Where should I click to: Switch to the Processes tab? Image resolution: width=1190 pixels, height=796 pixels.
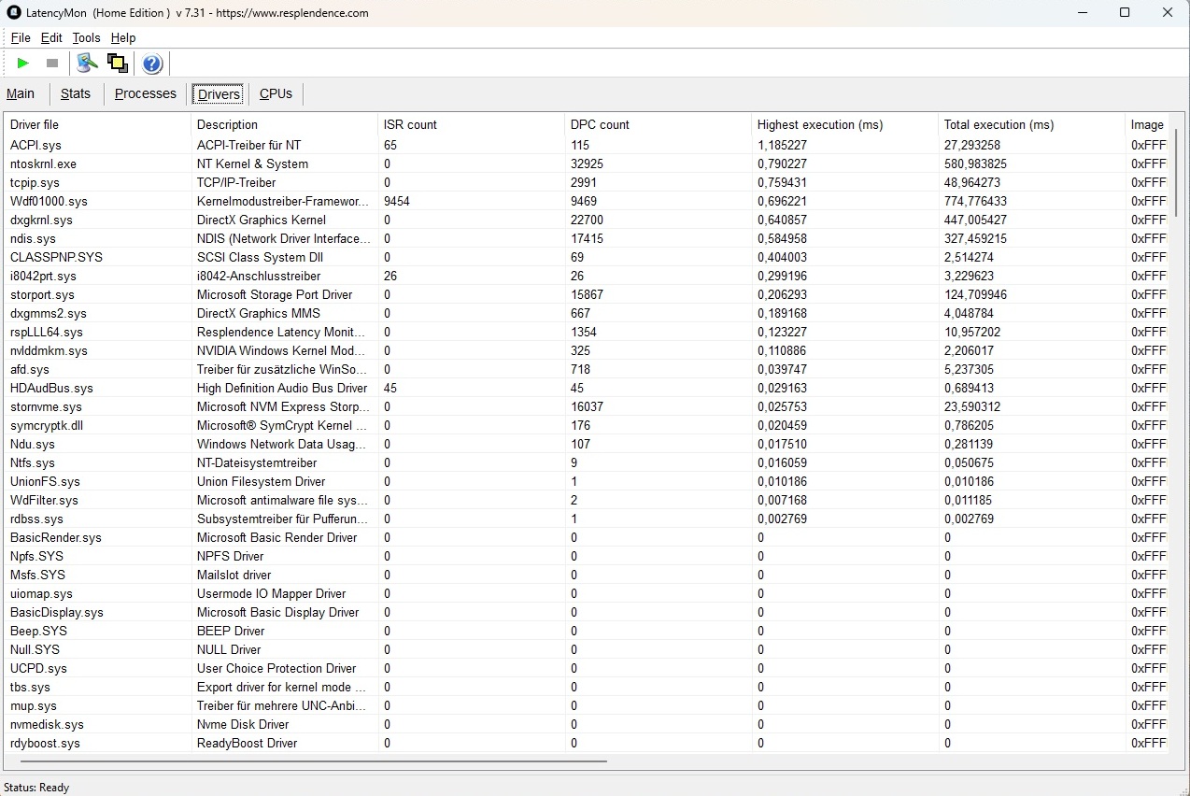click(145, 93)
